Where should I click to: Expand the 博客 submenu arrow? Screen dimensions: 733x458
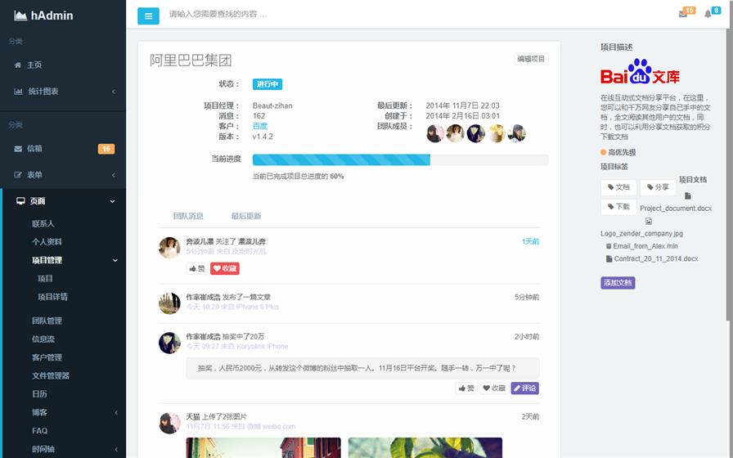click(x=116, y=413)
